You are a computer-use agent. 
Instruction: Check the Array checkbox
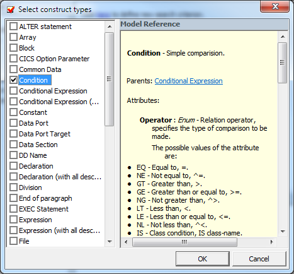pyautogui.click(x=13, y=37)
